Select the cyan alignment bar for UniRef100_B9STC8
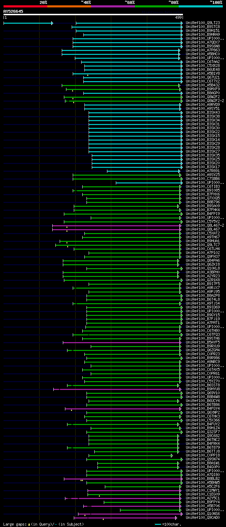226x527 pixels. 127,27
